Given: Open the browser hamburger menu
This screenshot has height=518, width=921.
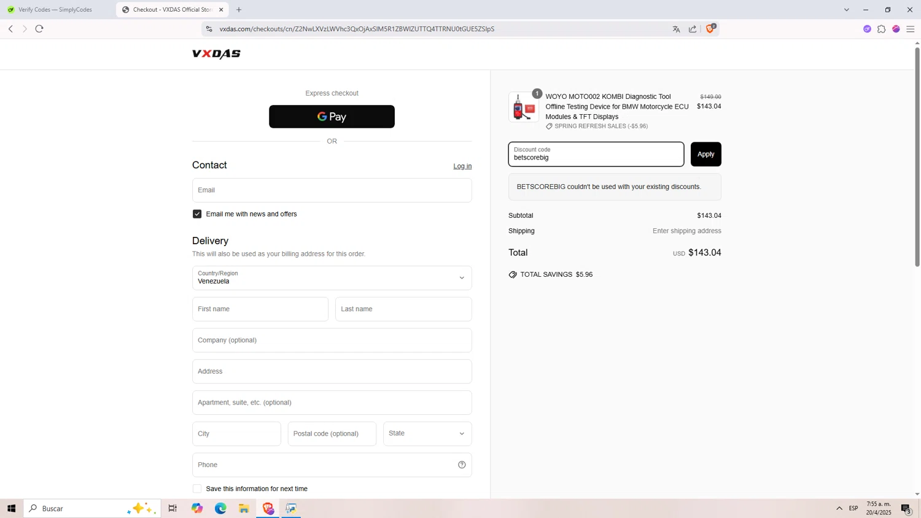Looking at the screenshot, I should [x=911, y=29].
